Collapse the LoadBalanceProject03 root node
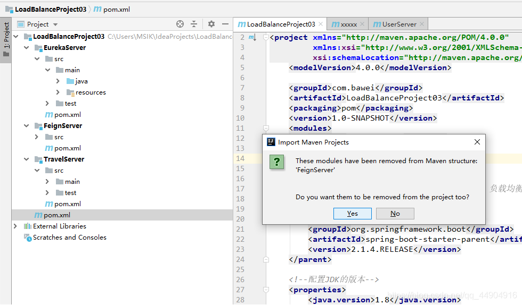This screenshot has height=305, width=522. pyautogui.click(x=15, y=36)
